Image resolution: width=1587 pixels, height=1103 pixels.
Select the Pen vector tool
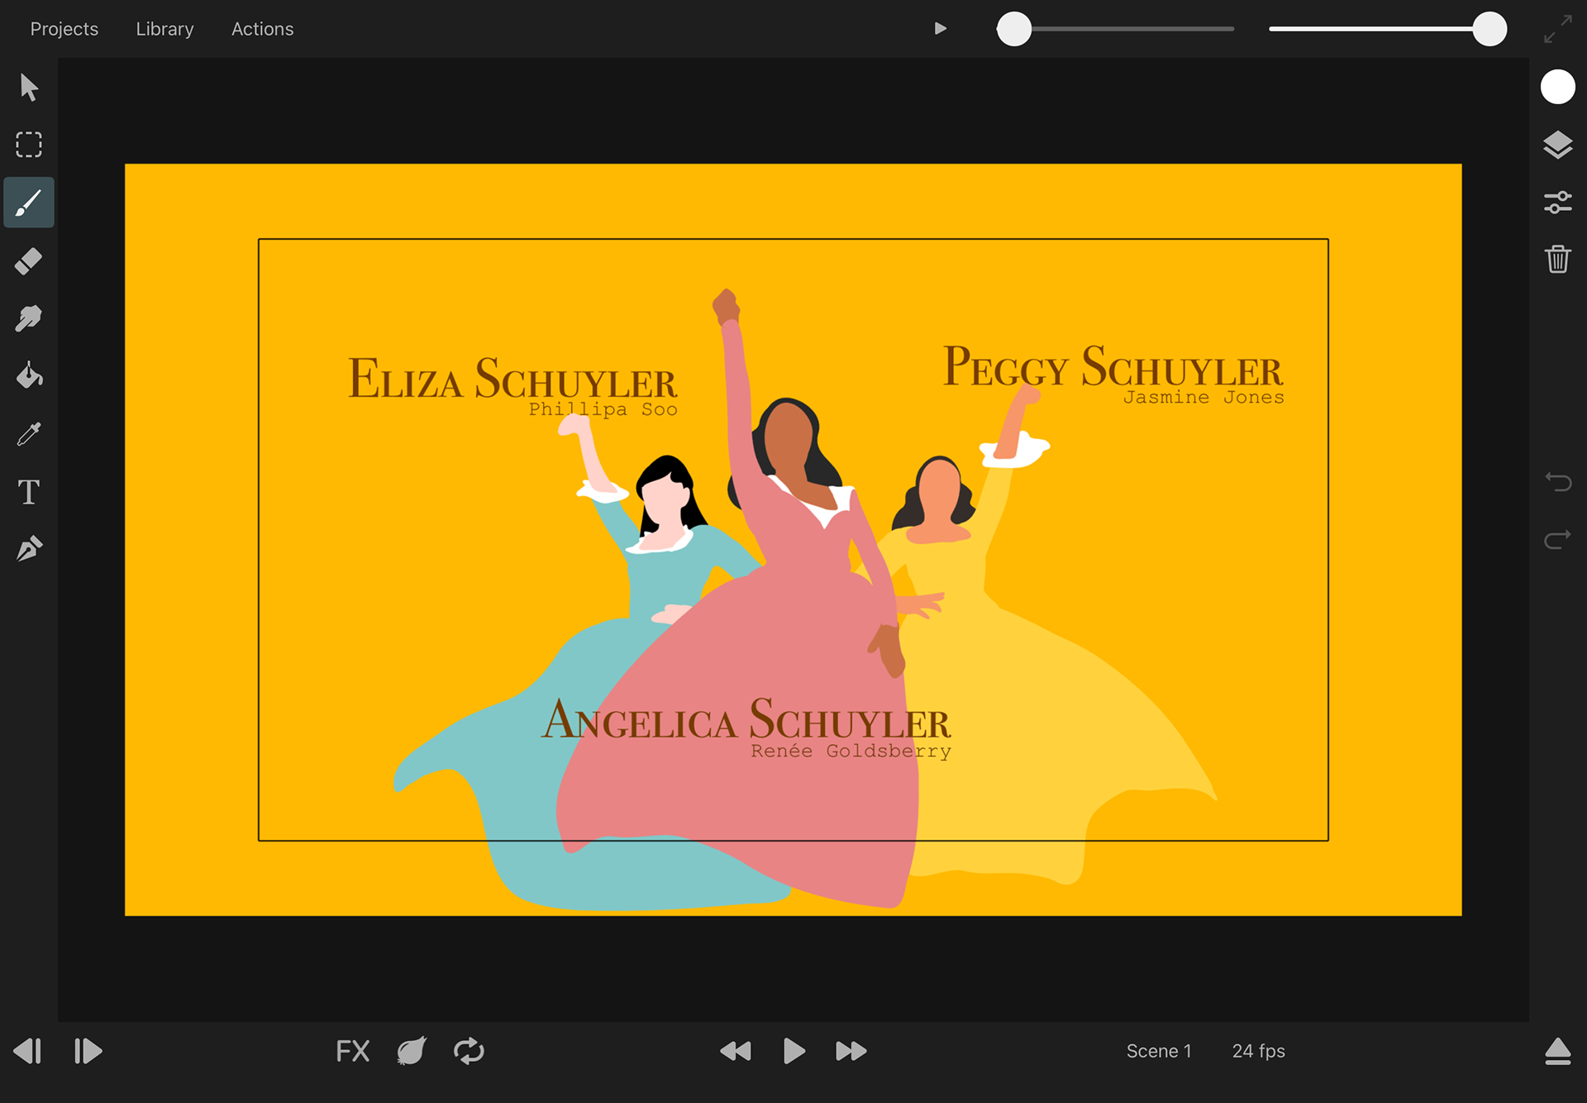coord(29,548)
